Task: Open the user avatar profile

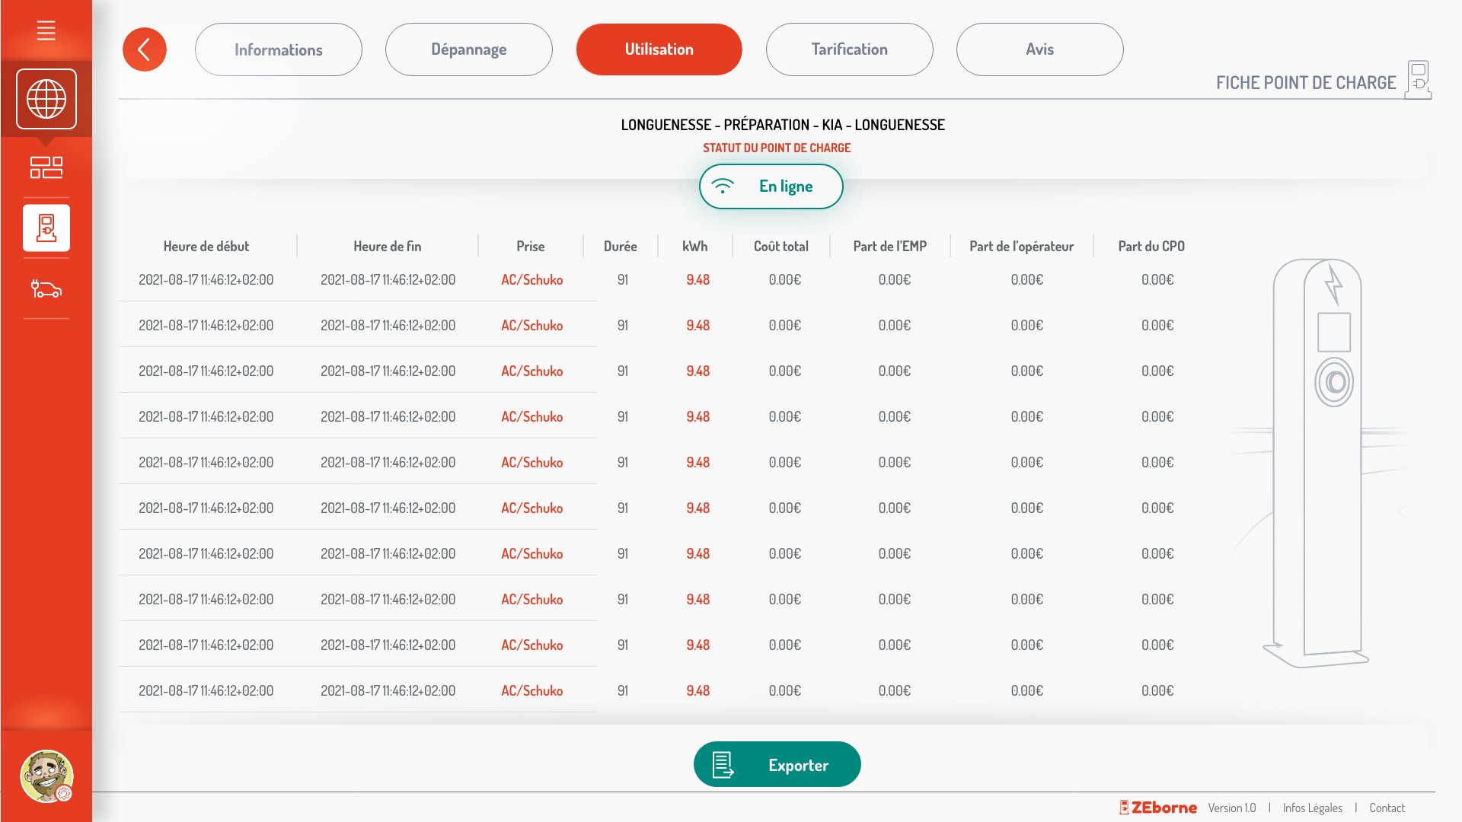Action: [x=46, y=776]
